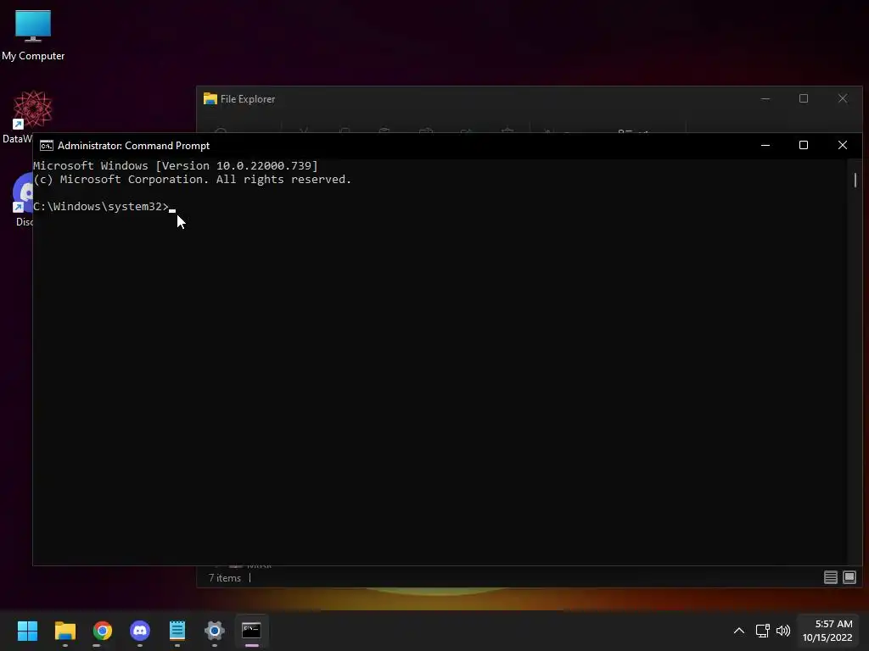869x651 pixels.
Task: Close the Command Prompt window
Action: (x=843, y=145)
